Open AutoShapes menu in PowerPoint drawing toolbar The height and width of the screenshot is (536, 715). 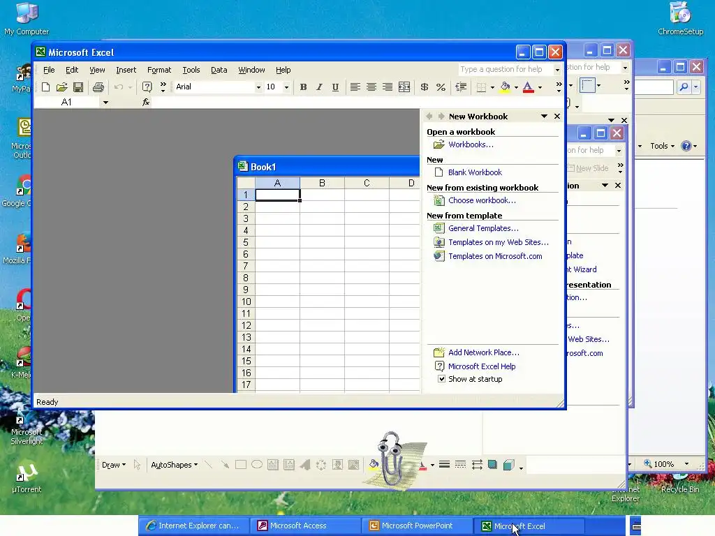[x=174, y=465]
